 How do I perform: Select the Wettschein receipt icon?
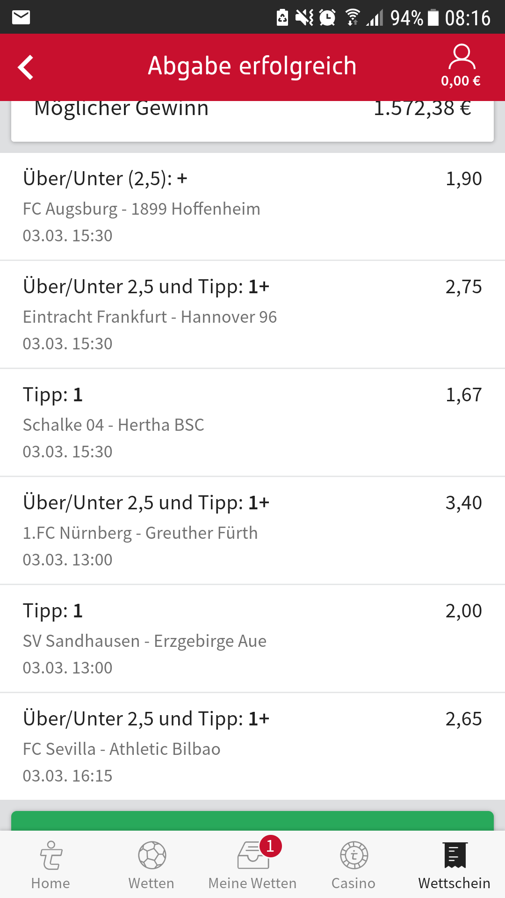pyautogui.click(x=454, y=855)
